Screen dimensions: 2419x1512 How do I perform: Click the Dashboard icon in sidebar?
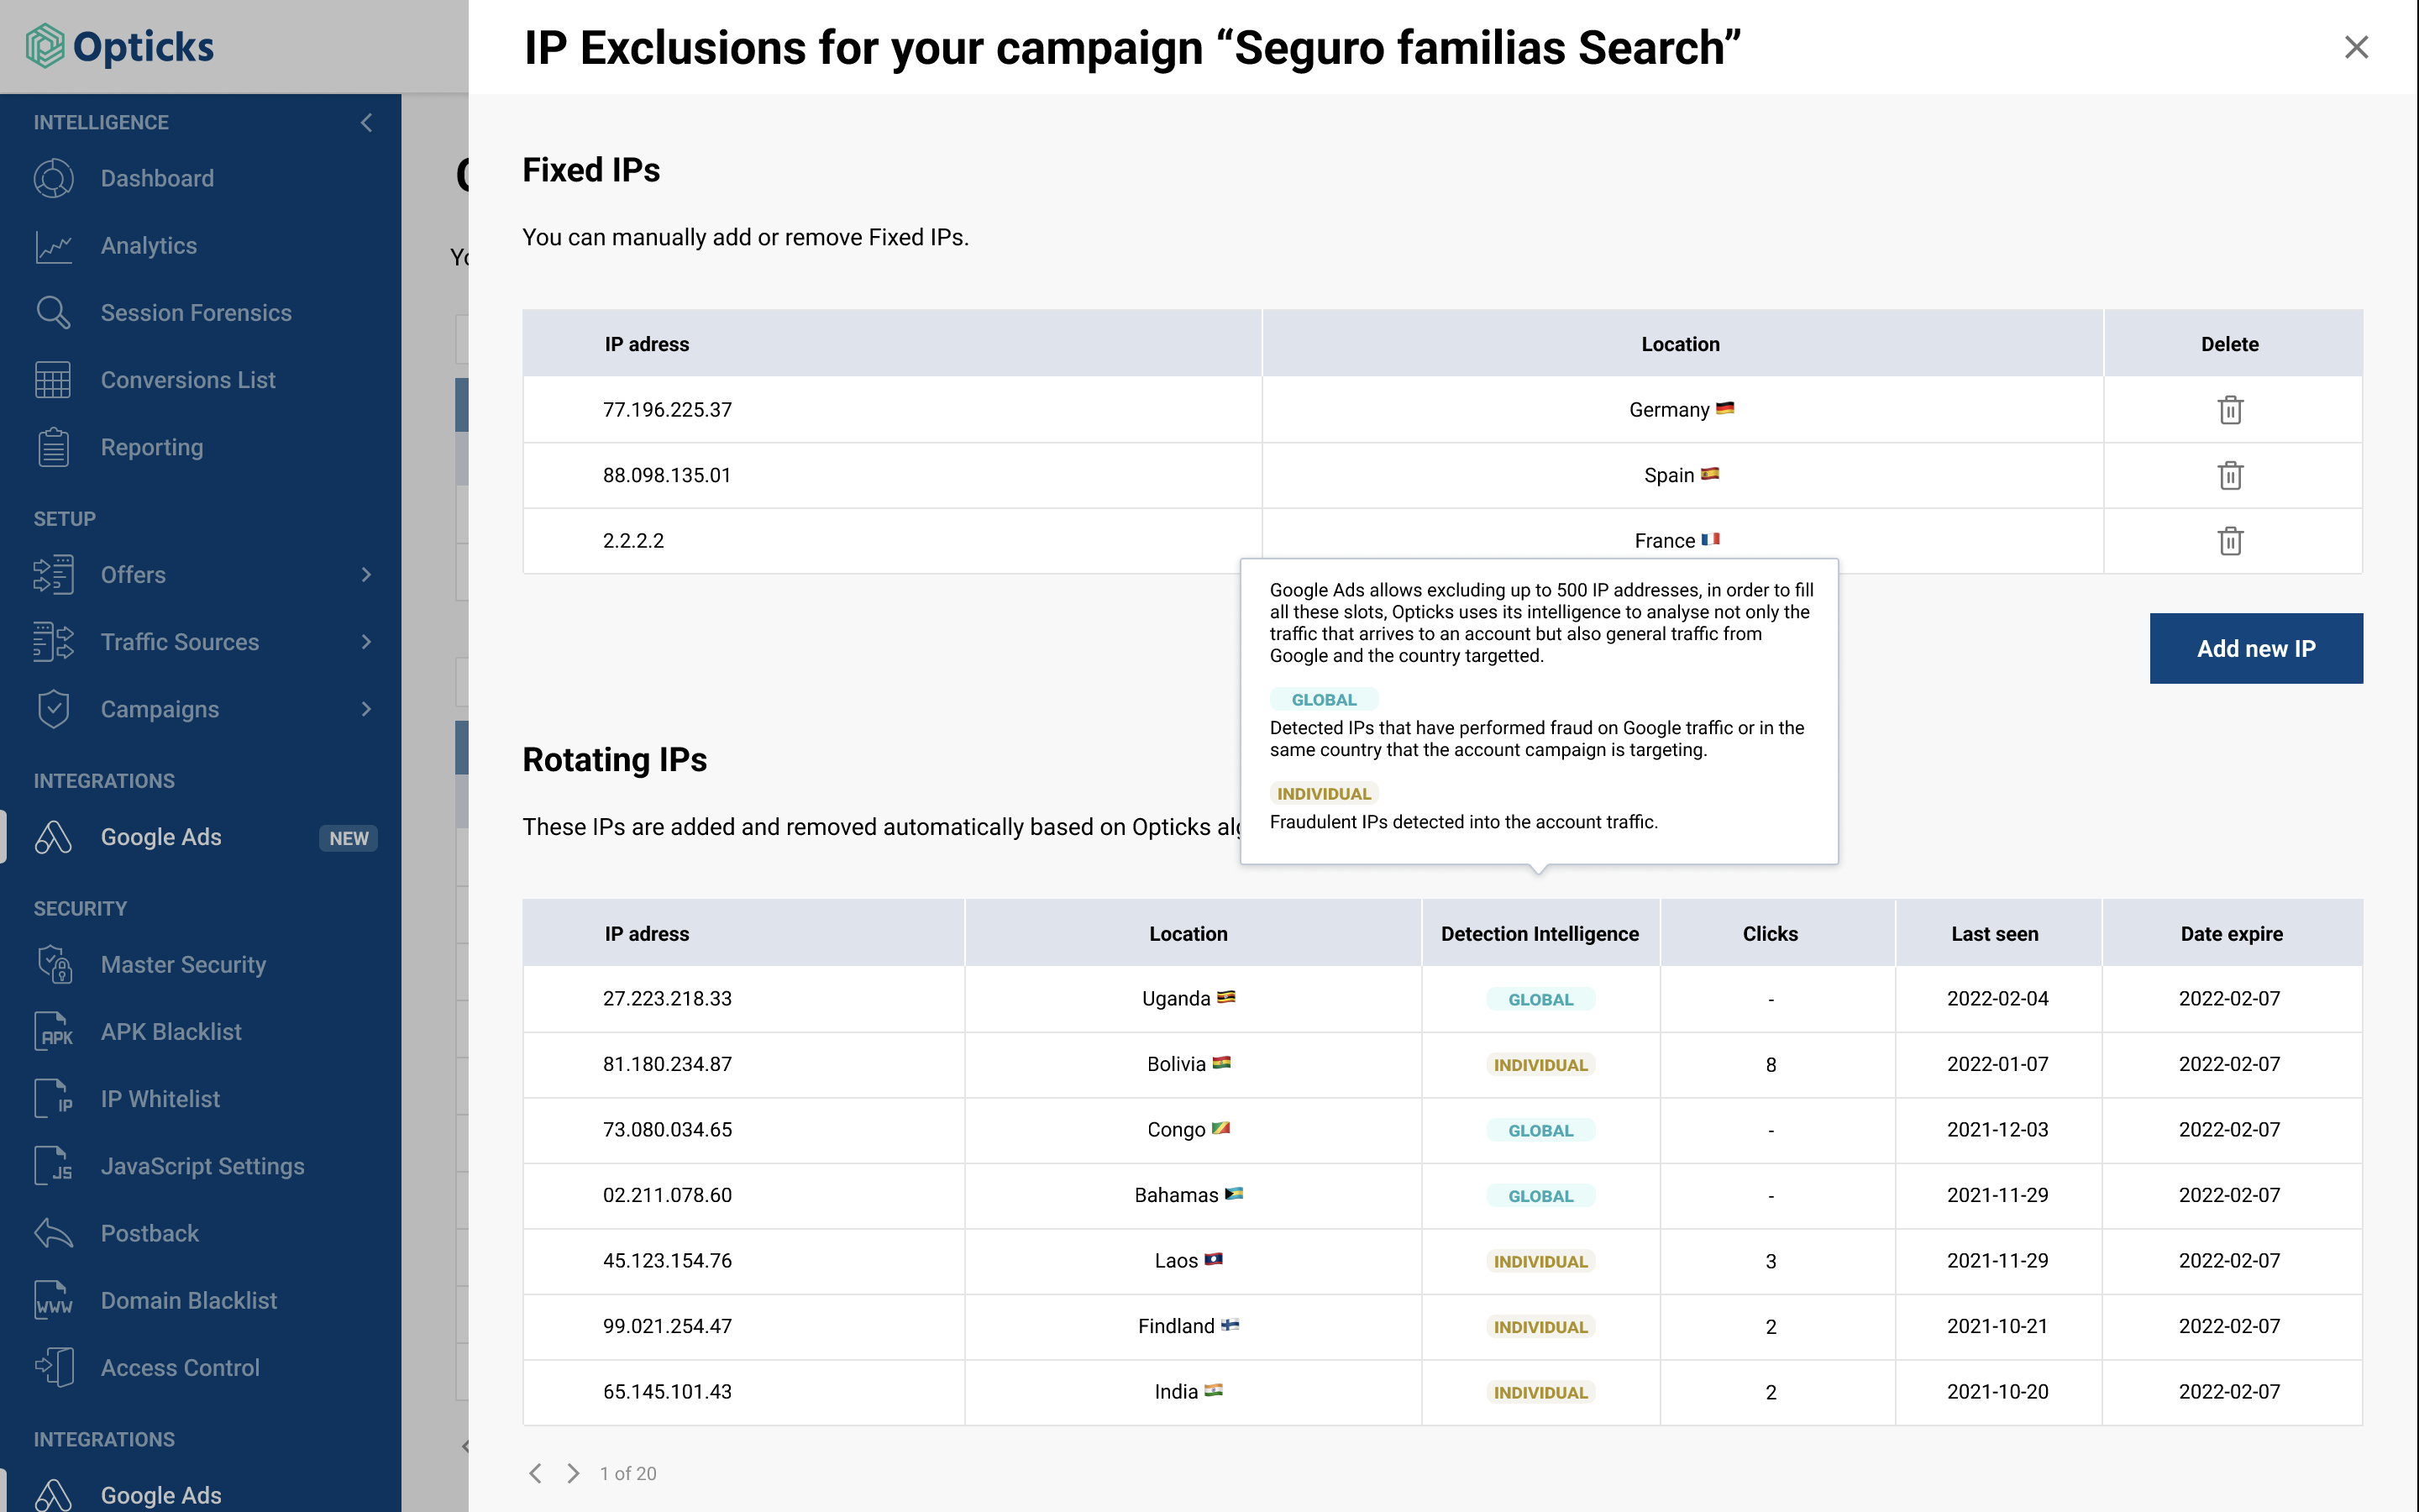pyautogui.click(x=54, y=178)
